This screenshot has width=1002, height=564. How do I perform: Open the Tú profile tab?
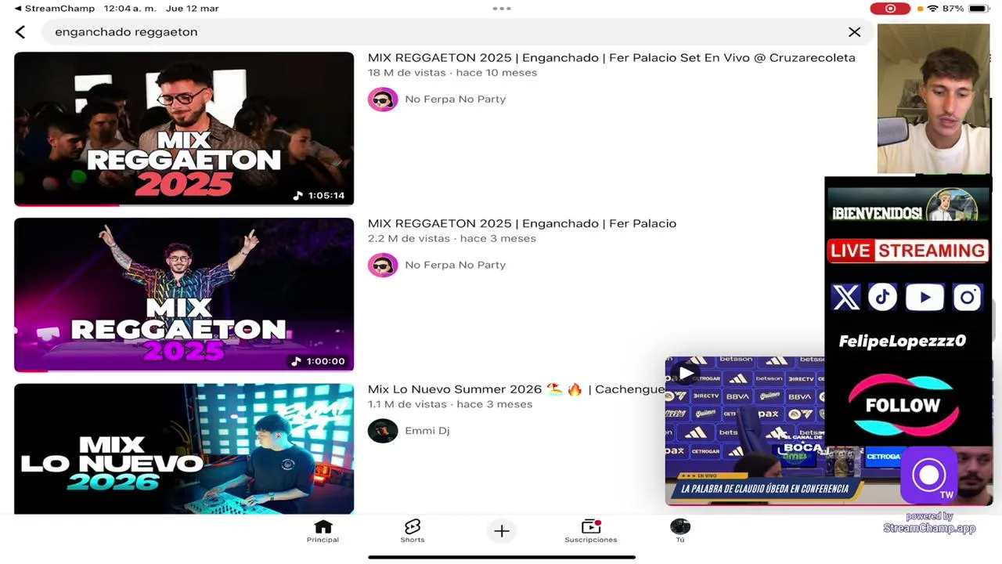click(x=680, y=531)
